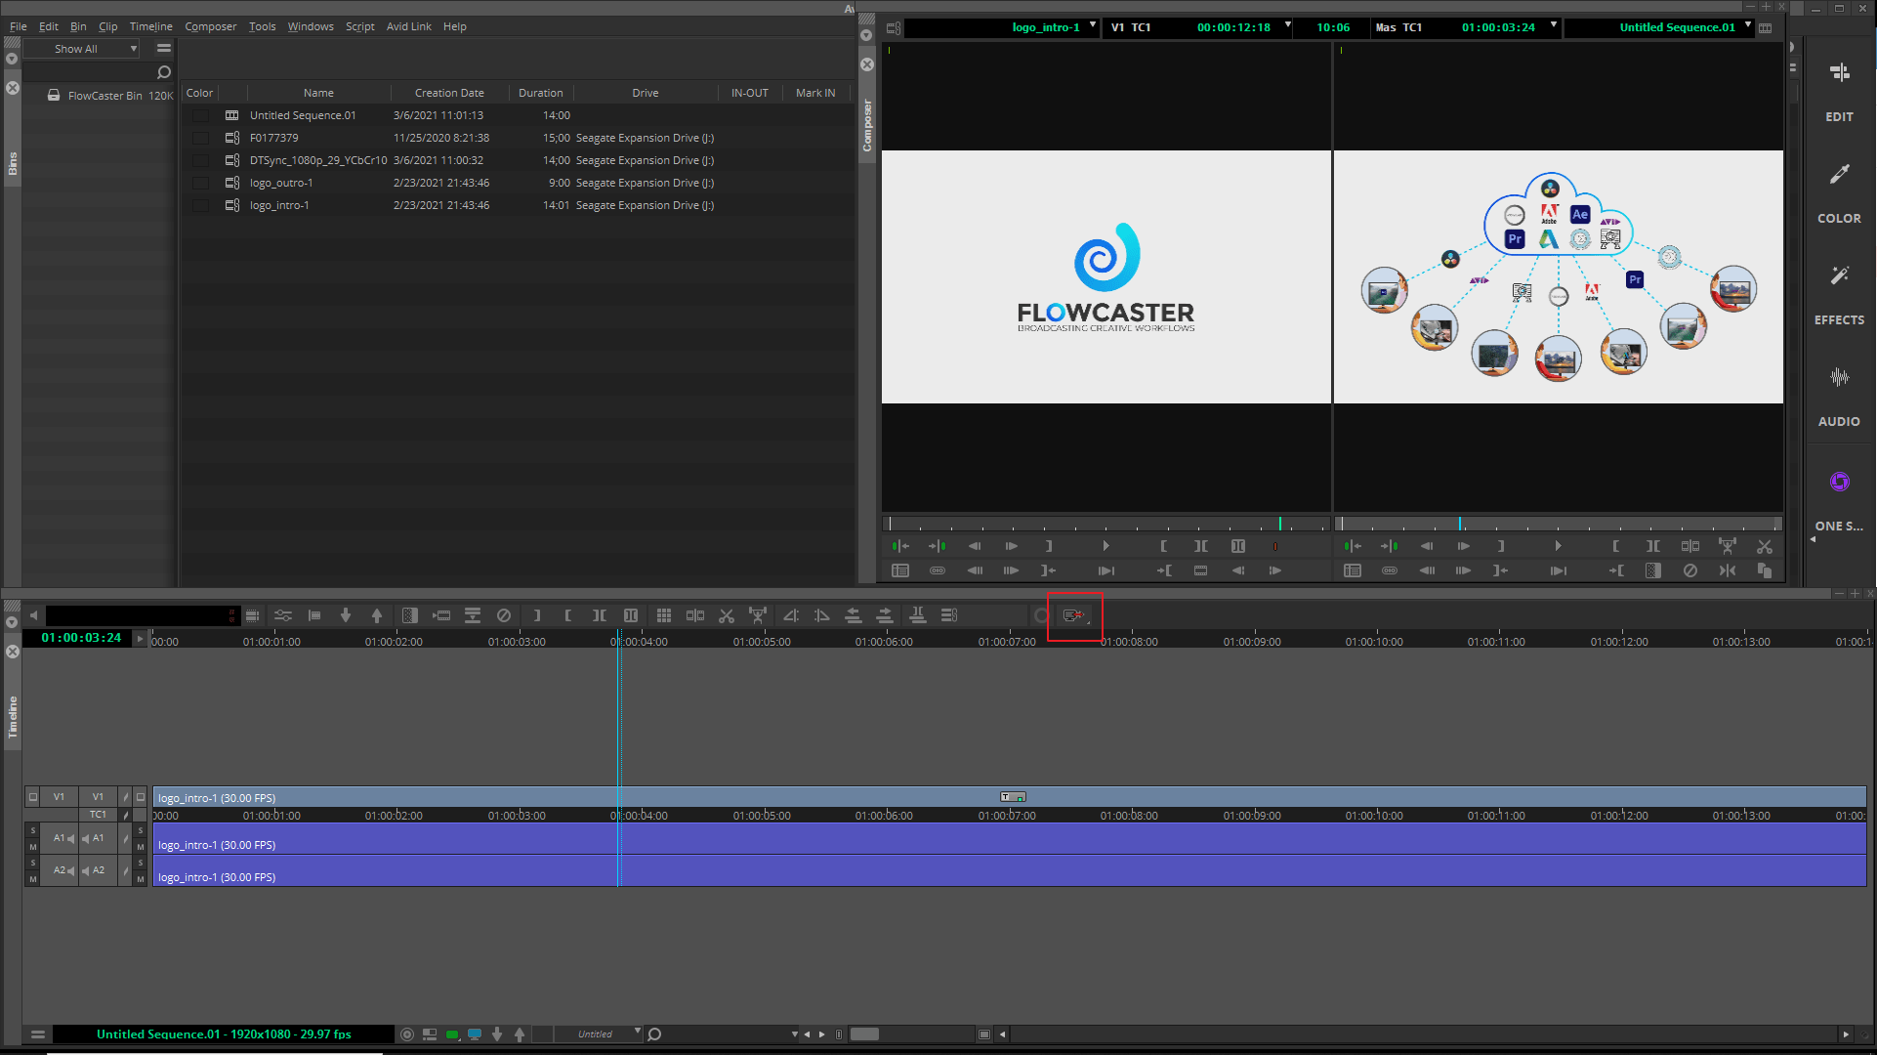Open the Composer menu

click(x=211, y=26)
